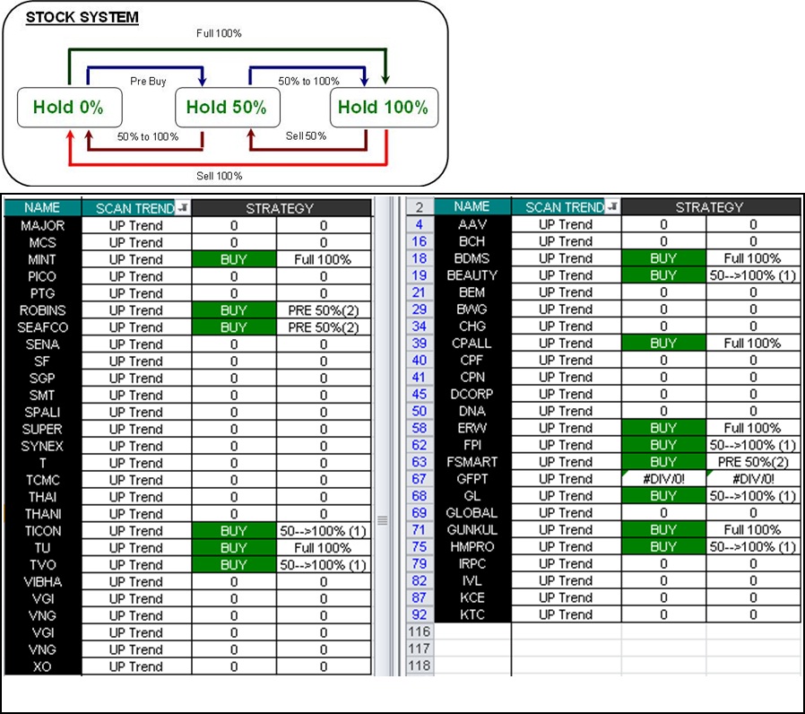Click the Pre Buy arrow label

(148, 82)
